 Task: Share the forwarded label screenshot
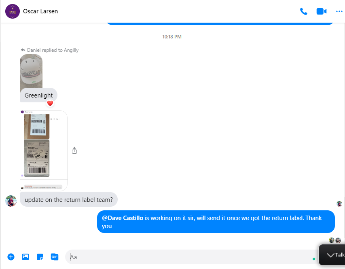point(74,150)
